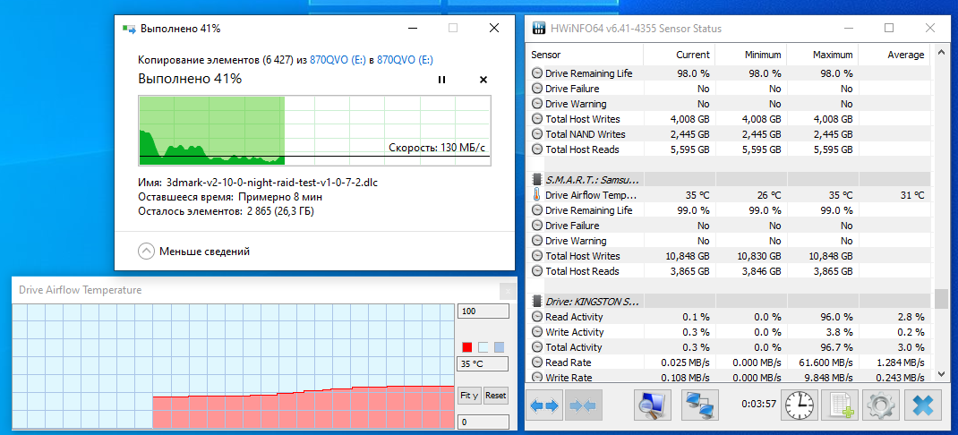Click the Total Activity sensor icon
The height and width of the screenshot is (435, 958).
pyautogui.click(x=537, y=347)
